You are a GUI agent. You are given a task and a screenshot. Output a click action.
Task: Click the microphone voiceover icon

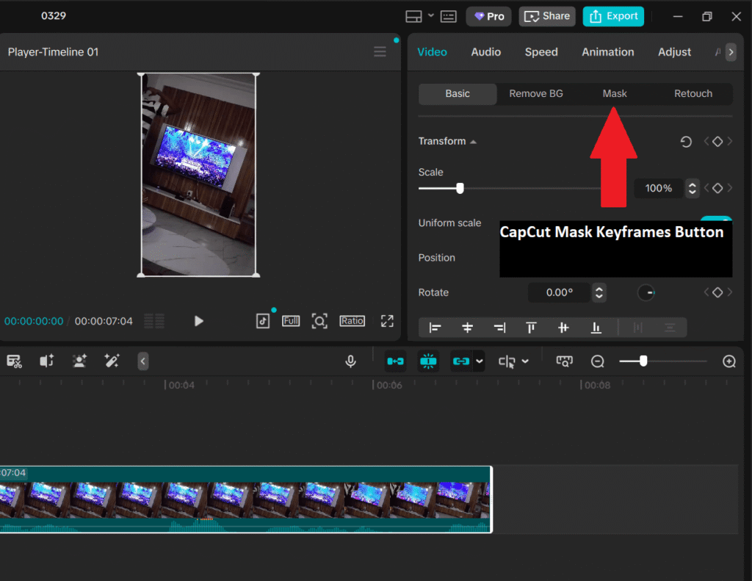pyautogui.click(x=351, y=361)
